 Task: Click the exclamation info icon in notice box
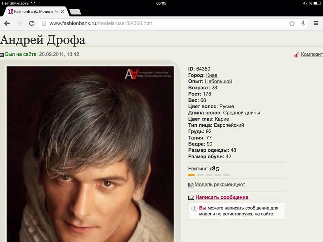[194, 208]
